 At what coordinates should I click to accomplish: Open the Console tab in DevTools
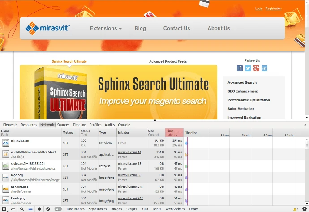[x=124, y=125]
